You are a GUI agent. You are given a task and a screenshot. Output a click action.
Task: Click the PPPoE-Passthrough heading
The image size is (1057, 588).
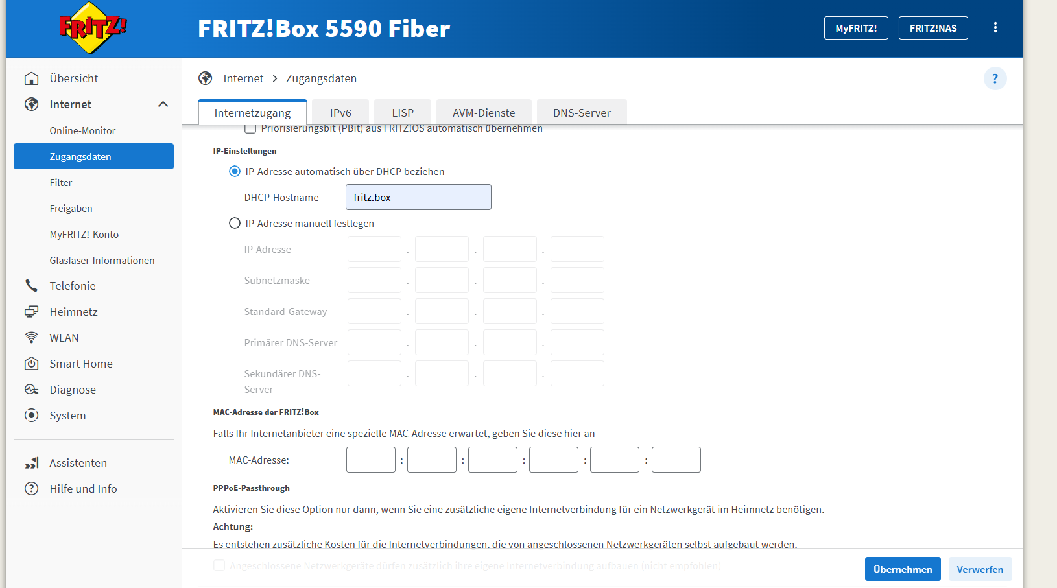(252, 488)
